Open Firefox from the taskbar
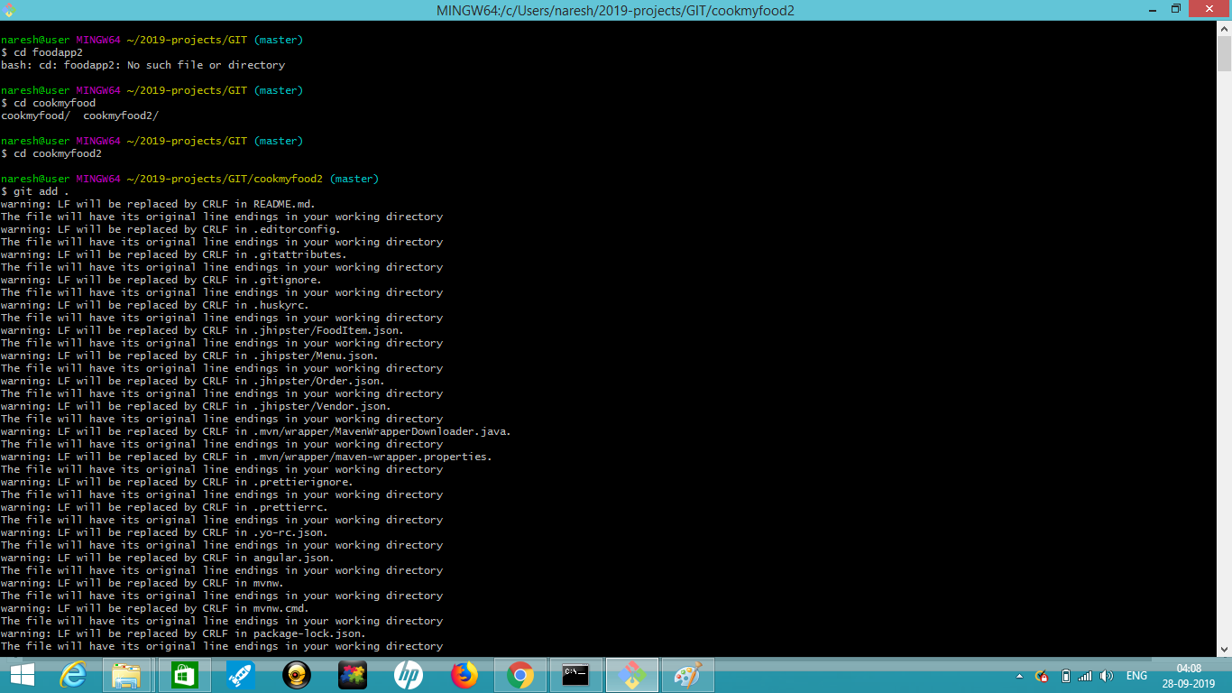This screenshot has height=693, width=1232. tap(465, 674)
